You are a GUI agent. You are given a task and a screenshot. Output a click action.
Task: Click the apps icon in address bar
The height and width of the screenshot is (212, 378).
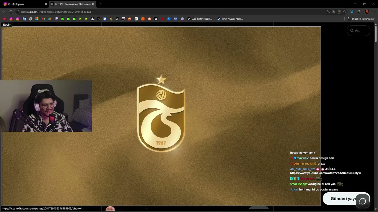pyautogui.click(x=328, y=12)
